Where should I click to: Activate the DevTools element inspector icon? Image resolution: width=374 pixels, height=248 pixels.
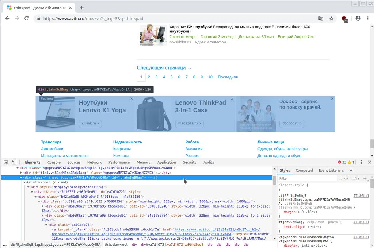(x=6, y=162)
